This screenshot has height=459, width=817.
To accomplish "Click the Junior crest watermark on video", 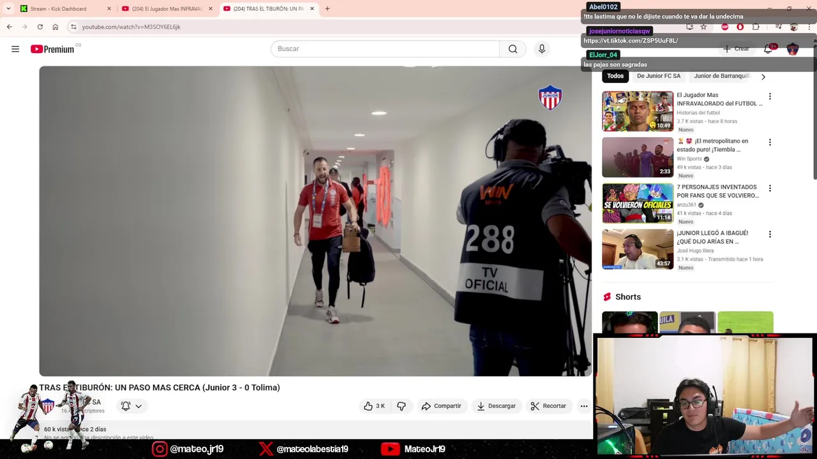I will pos(550,98).
